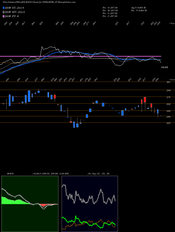
Task: Click the ADX '(14 day) 12, +25, -20' text
Action: pyautogui.click(x=98, y=173)
